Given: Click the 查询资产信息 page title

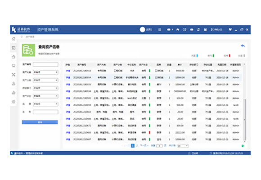Looking at the screenshot, I should click(x=49, y=47).
